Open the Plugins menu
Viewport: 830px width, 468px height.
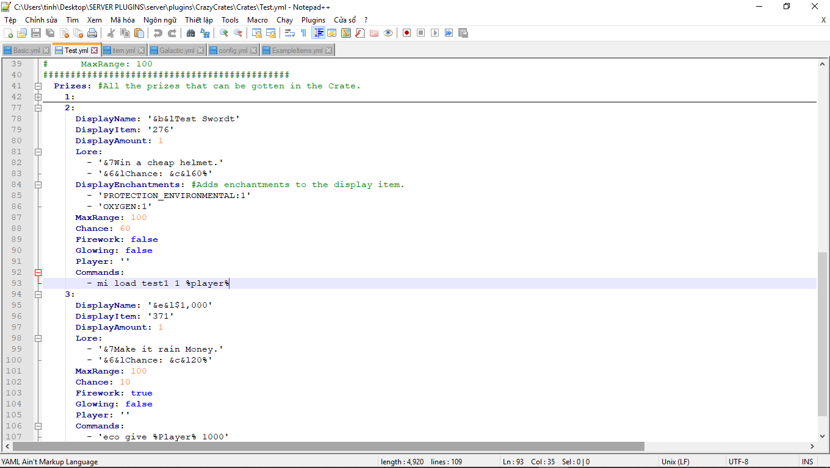pos(313,19)
